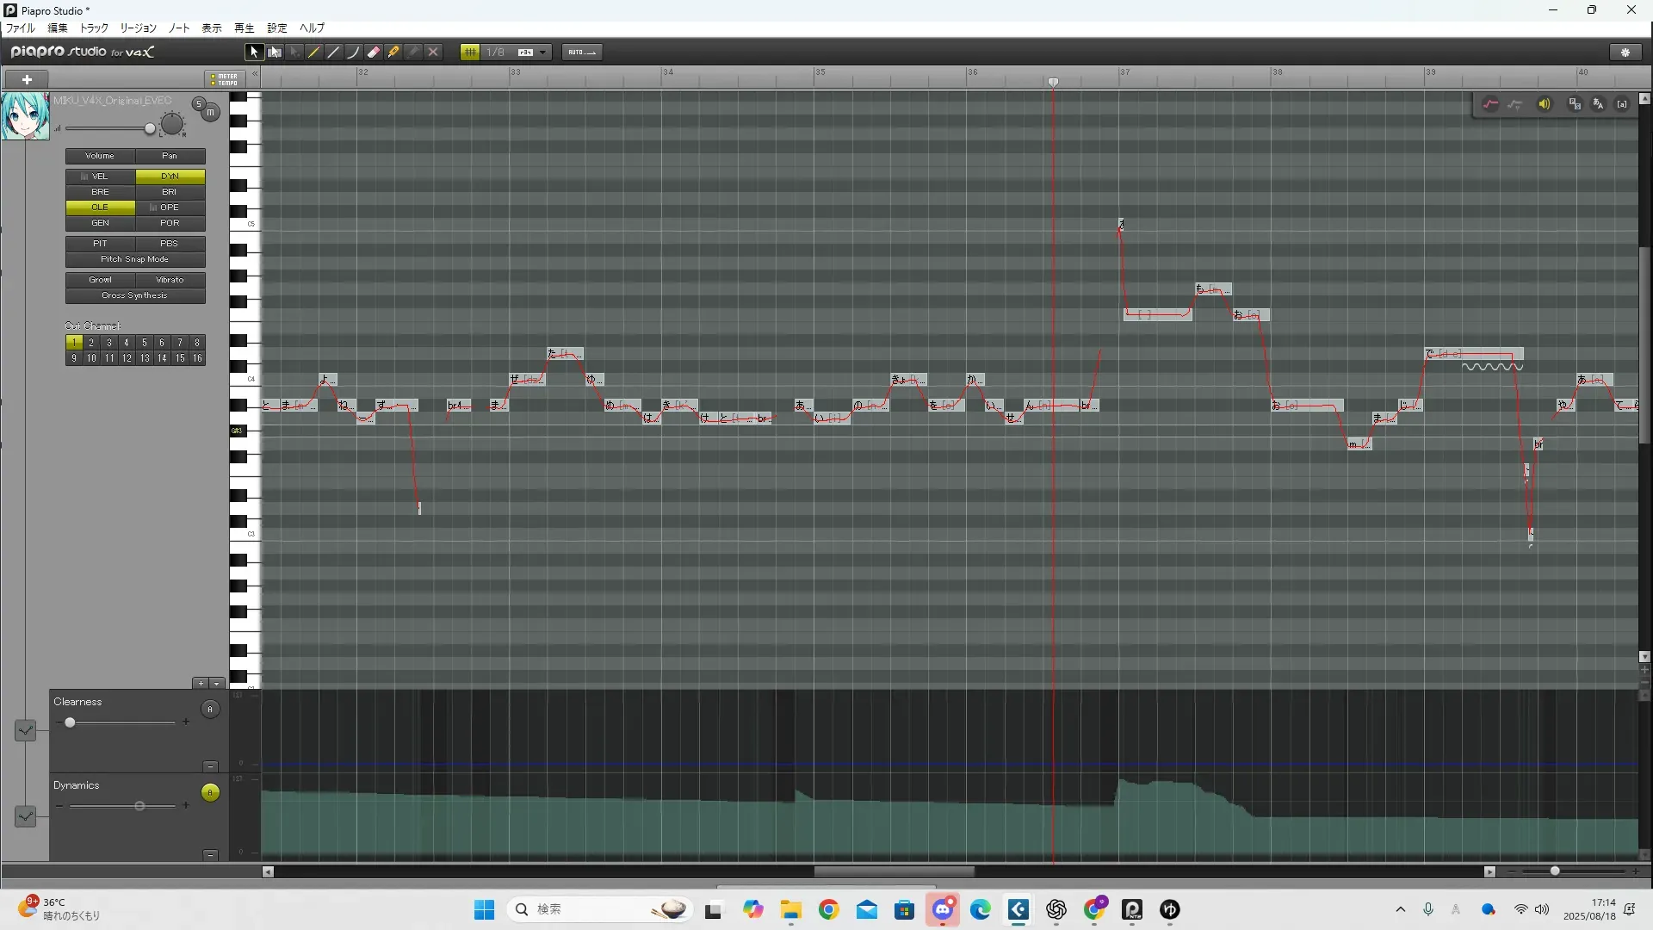Click the yellow speaker note-audition icon
This screenshot has width=1653, height=930.
1545,104
